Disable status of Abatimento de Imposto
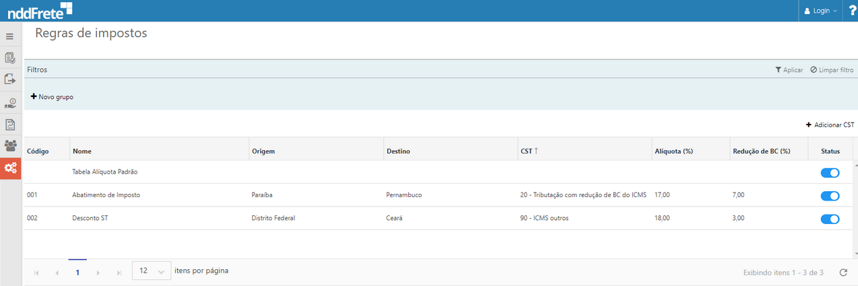Image resolution: width=858 pixels, height=286 pixels. (x=830, y=196)
